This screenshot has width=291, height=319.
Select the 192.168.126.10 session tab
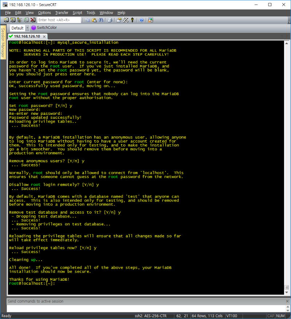point(26,36)
